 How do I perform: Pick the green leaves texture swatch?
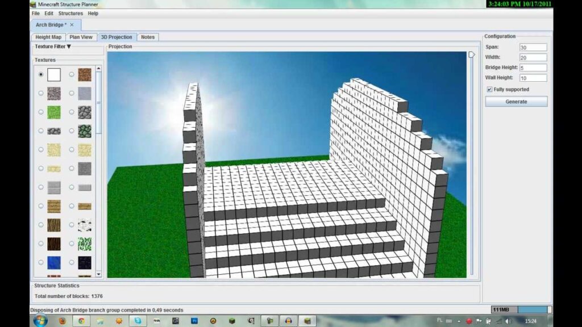[85, 244]
